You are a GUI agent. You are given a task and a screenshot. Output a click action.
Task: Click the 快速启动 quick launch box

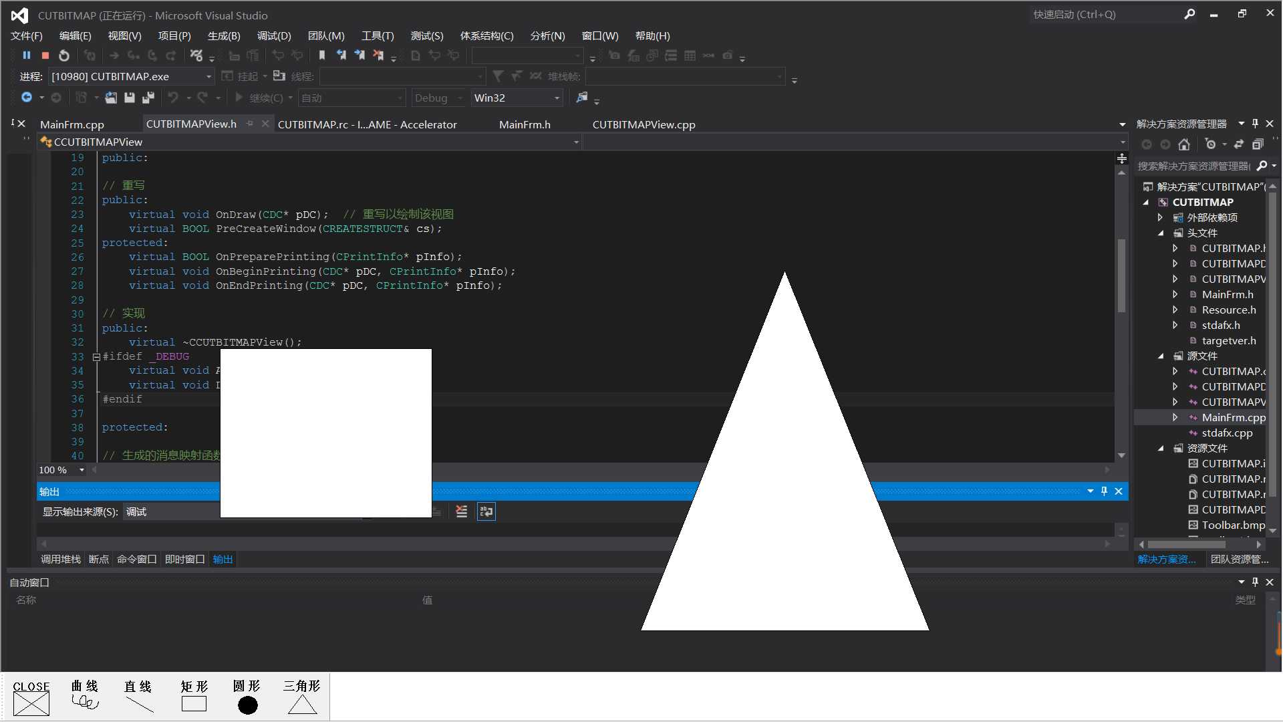(x=1106, y=14)
